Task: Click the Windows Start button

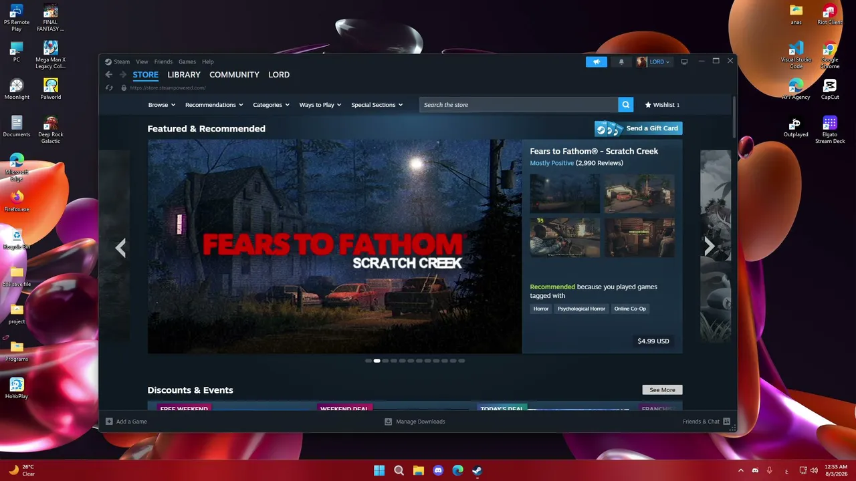Action: [x=379, y=470]
